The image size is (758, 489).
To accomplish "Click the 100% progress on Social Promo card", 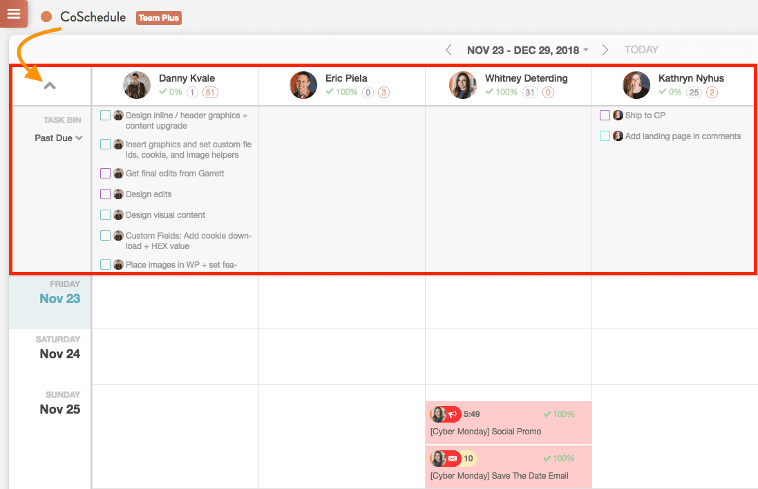I will 559,414.
